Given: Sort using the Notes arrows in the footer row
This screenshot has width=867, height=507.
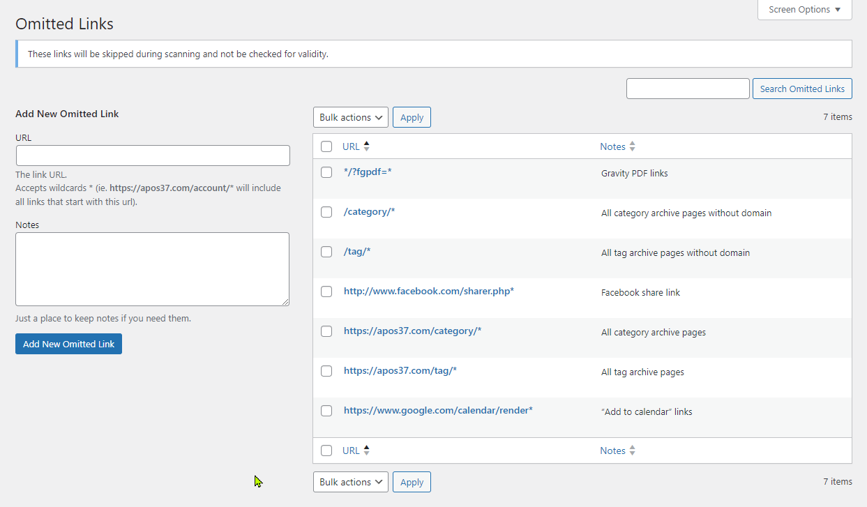Looking at the screenshot, I should 631,450.
